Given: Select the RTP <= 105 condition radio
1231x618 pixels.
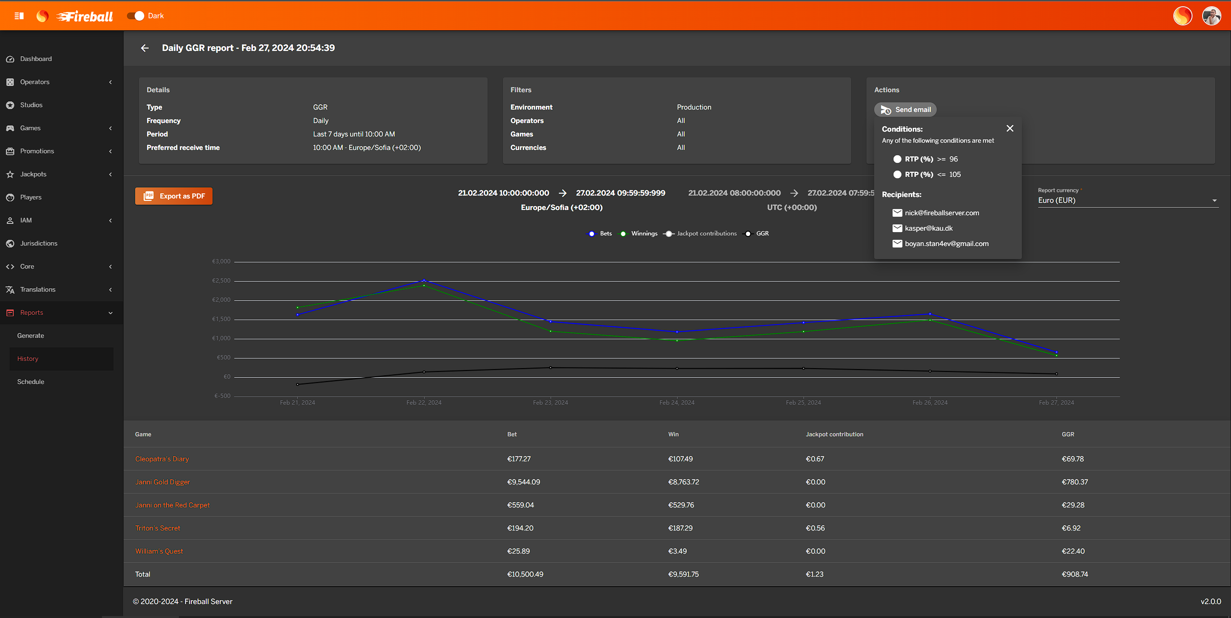Looking at the screenshot, I should click(897, 174).
